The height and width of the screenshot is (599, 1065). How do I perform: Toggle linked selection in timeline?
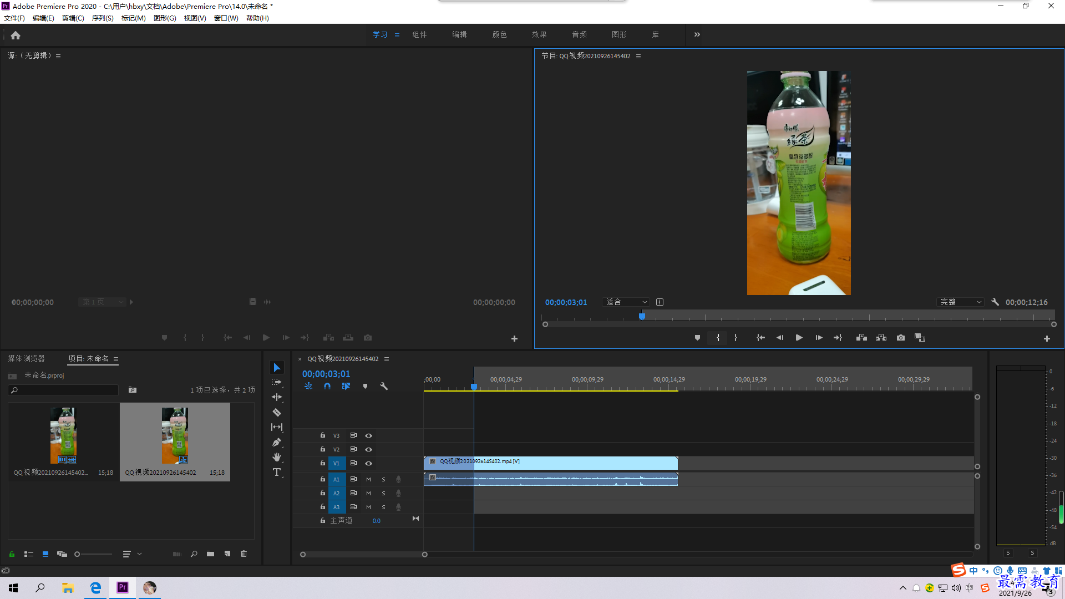[346, 386]
